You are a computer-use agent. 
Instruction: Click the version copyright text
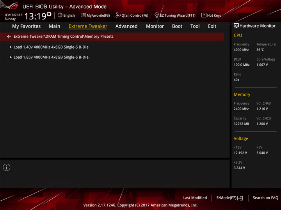pos(140,205)
